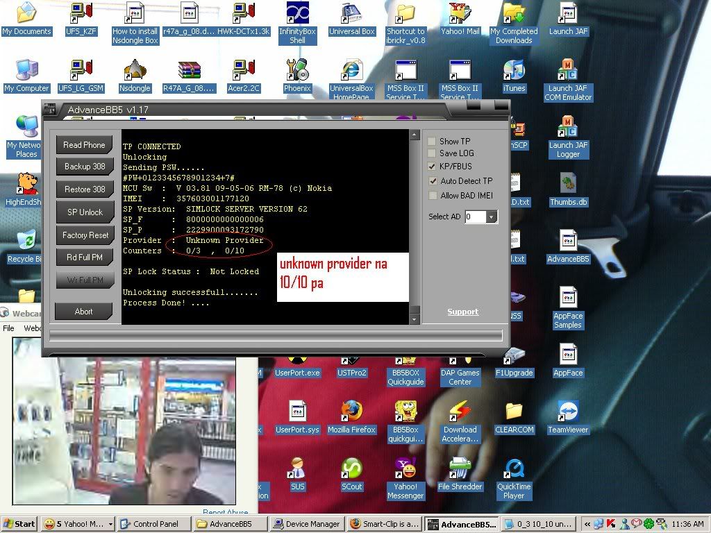The height and width of the screenshot is (533, 711).
Task: Click log scrollbar up arrow
Action: pos(414,135)
